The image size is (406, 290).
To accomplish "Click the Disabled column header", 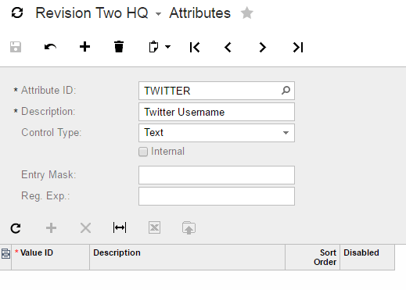I will coord(367,257).
